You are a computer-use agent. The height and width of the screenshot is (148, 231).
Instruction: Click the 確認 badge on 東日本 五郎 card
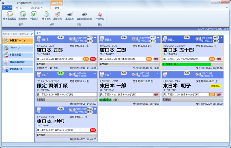(x=89, y=37)
